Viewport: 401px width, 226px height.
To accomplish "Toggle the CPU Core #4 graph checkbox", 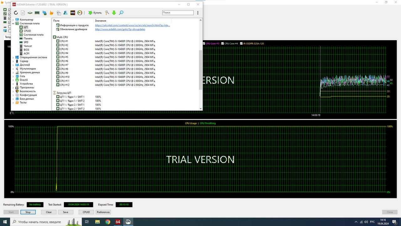I will coord(222,44).
